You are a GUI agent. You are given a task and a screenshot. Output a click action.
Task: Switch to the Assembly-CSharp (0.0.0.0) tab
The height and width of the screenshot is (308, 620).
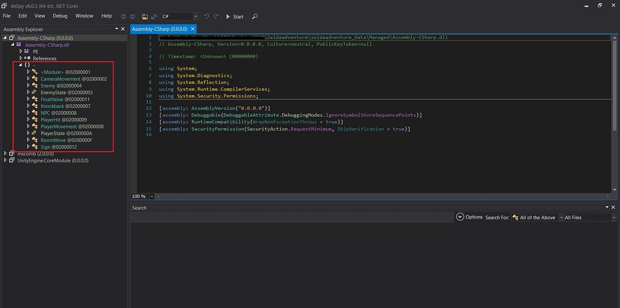pos(159,29)
